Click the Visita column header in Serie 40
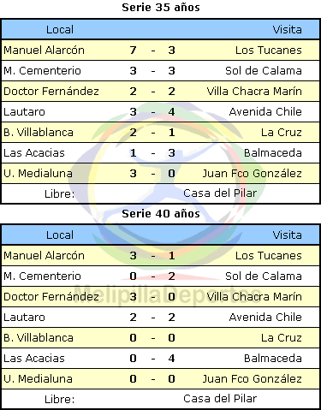The image size is (321, 410). pyautogui.click(x=287, y=235)
